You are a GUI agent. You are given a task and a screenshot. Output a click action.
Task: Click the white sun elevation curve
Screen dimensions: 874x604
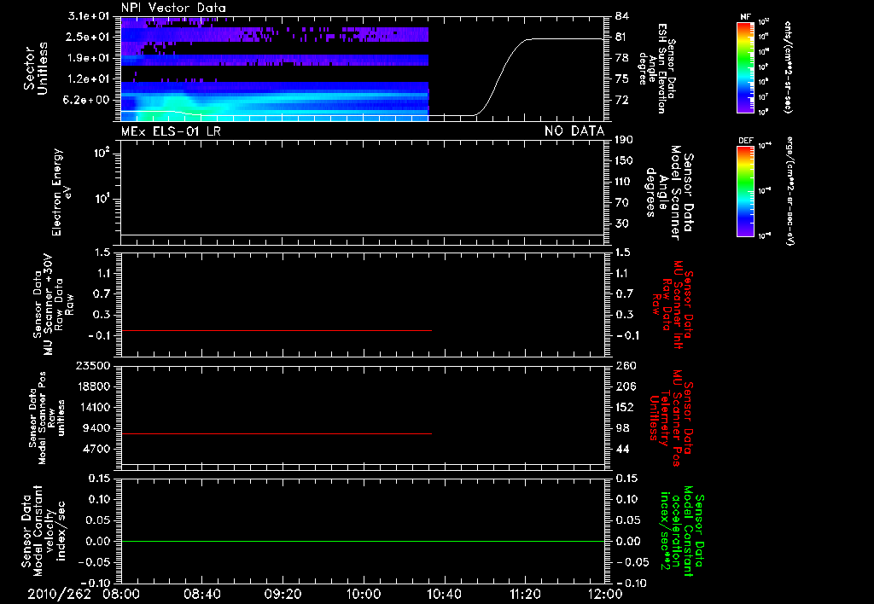pos(502,70)
